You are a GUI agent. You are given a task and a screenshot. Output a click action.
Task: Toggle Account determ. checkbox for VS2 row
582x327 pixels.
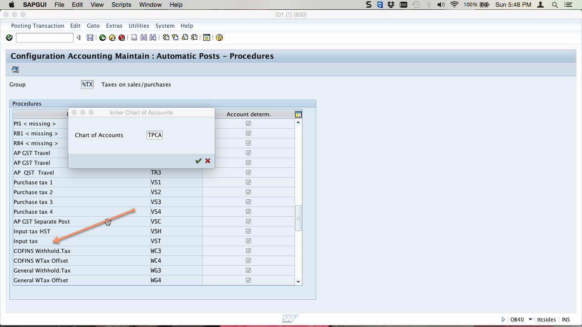pyautogui.click(x=248, y=192)
